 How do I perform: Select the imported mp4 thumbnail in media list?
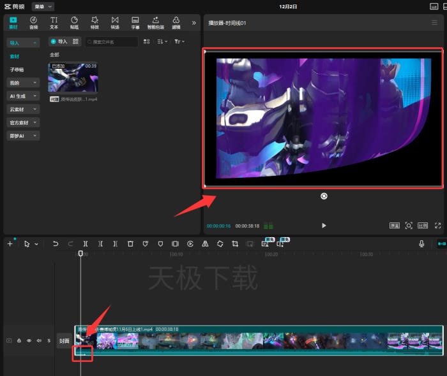tap(73, 77)
